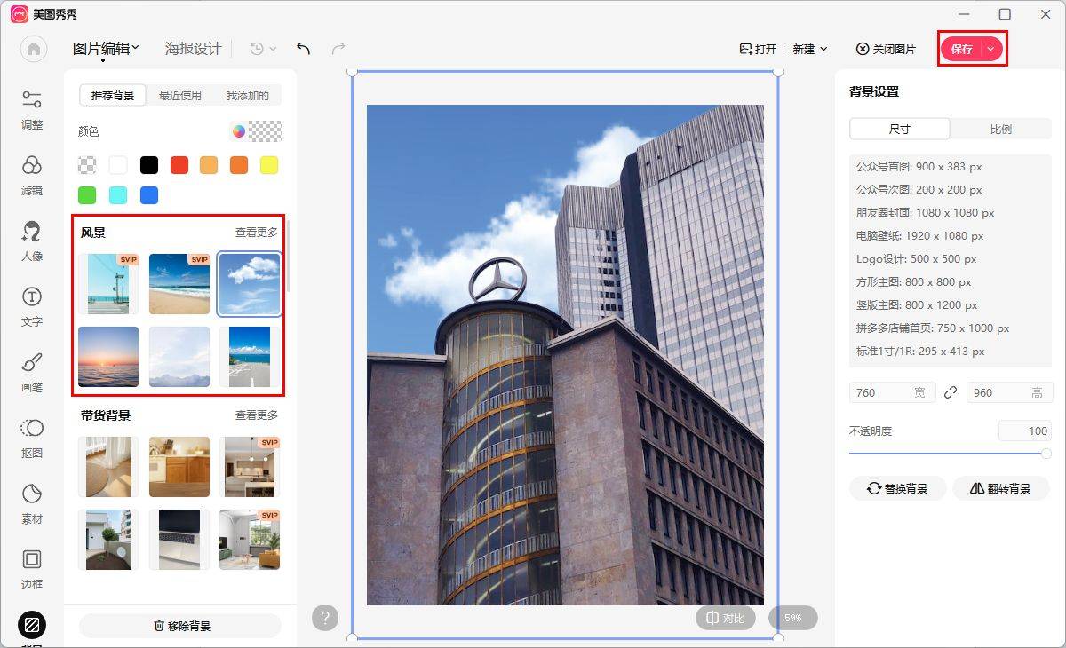Switch to 比例 (ratio) mode
Screen dimensions: 1066x648
click(1000, 129)
